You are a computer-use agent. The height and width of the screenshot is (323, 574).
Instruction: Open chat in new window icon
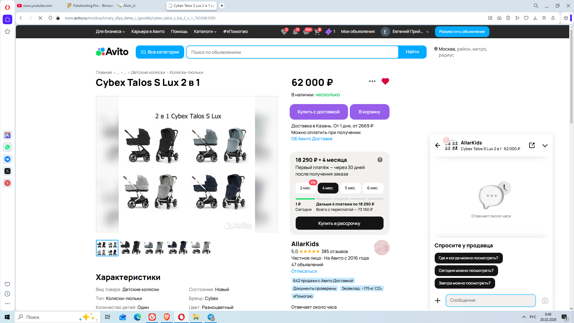click(x=532, y=145)
